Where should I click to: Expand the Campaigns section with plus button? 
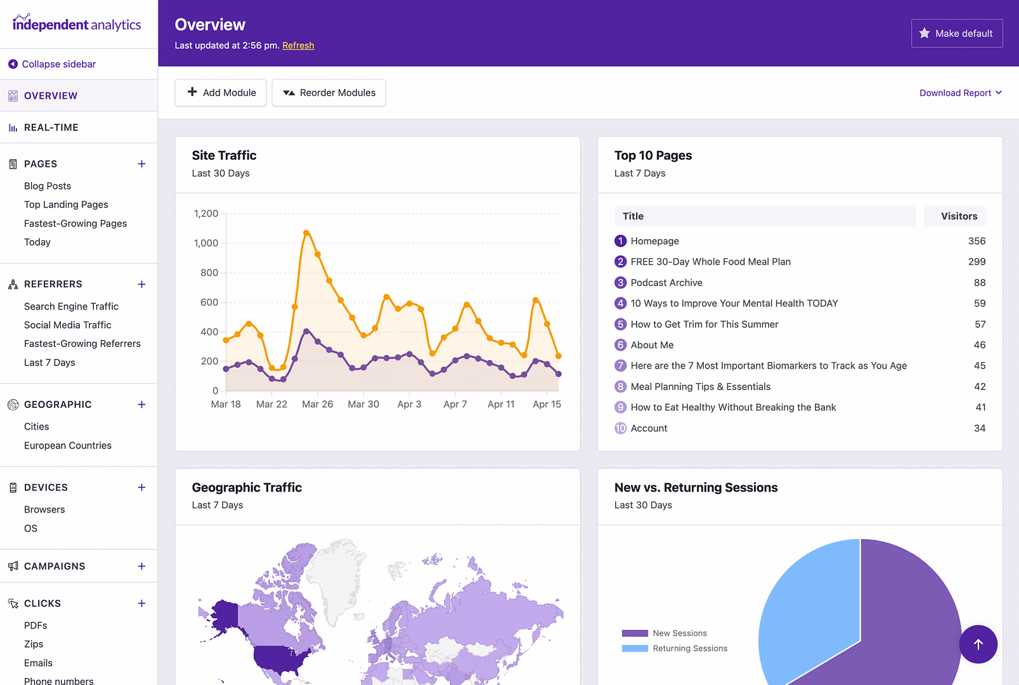(141, 566)
